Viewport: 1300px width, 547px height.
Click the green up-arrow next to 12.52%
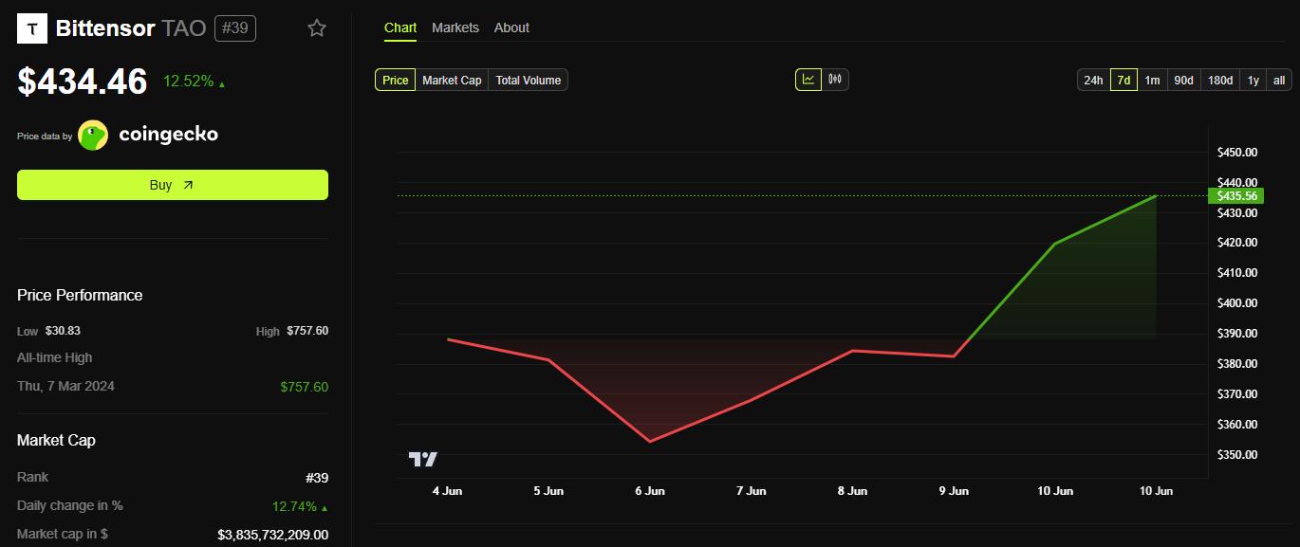[x=220, y=82]
